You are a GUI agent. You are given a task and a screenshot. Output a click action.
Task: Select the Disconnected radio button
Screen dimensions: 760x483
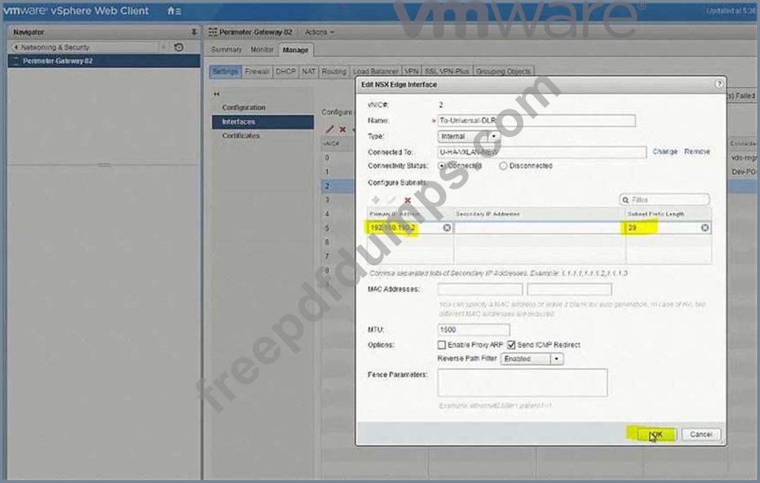(x=503, y=165)
